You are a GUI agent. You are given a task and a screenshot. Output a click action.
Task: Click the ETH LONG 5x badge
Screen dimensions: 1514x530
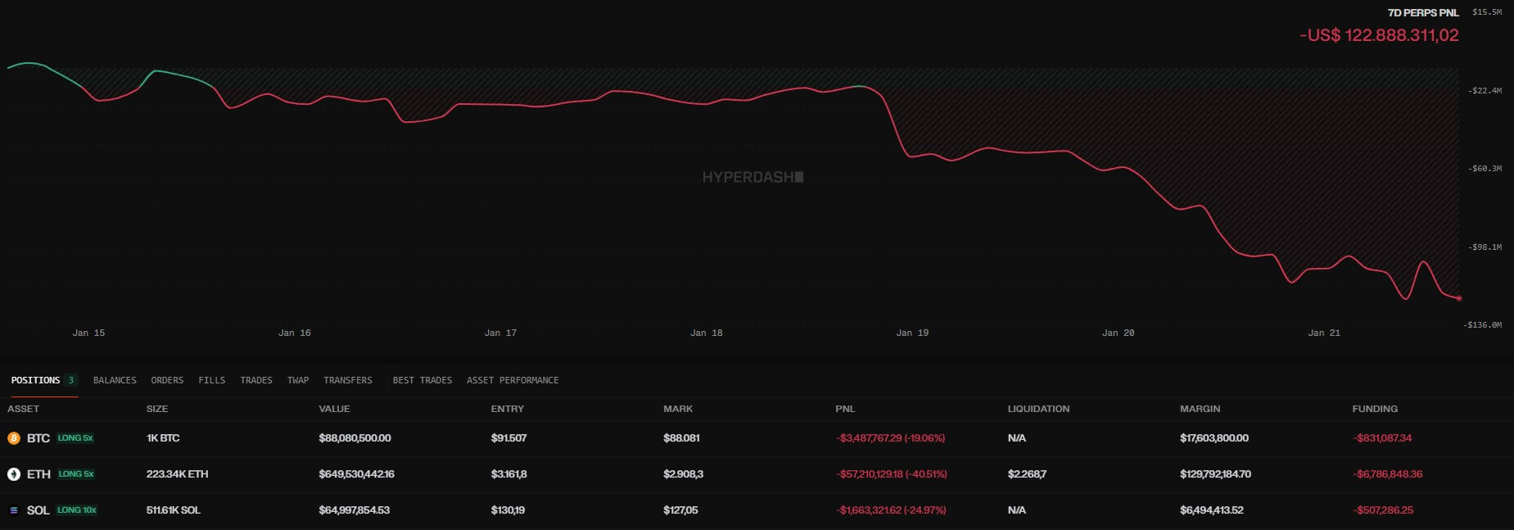click(76, 474)
